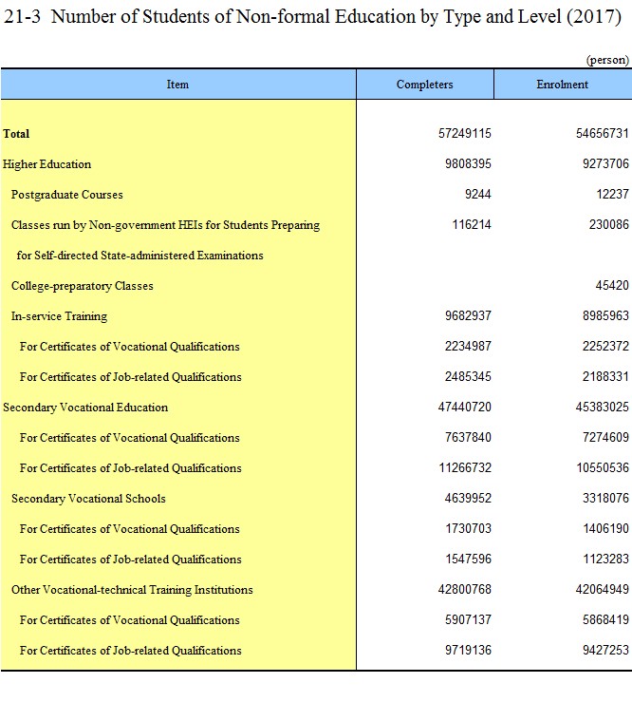Click In-service Training completers 9682937
Viewport: 632px width, 702px height.
pyautogui.click(x=468, y=316)
